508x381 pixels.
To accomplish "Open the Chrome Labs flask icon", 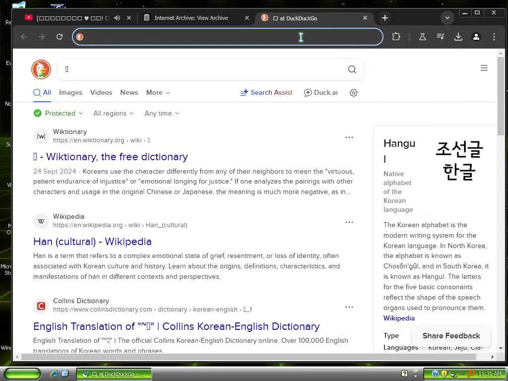I will coord(423,37).
